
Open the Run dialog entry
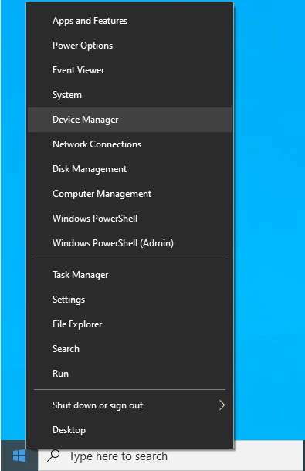pos(130,374)
